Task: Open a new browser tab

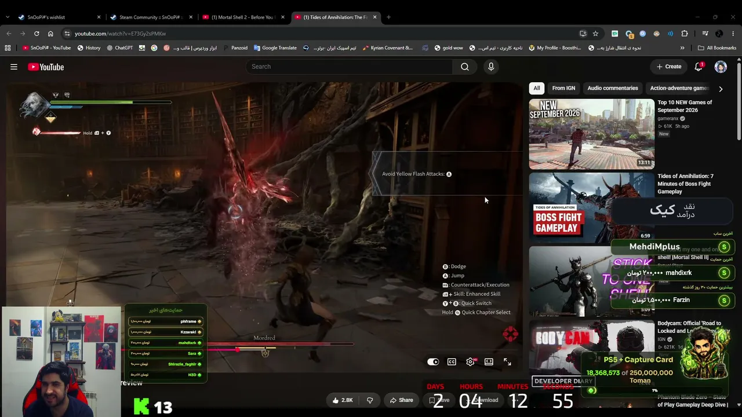Action: click(388, 17)
